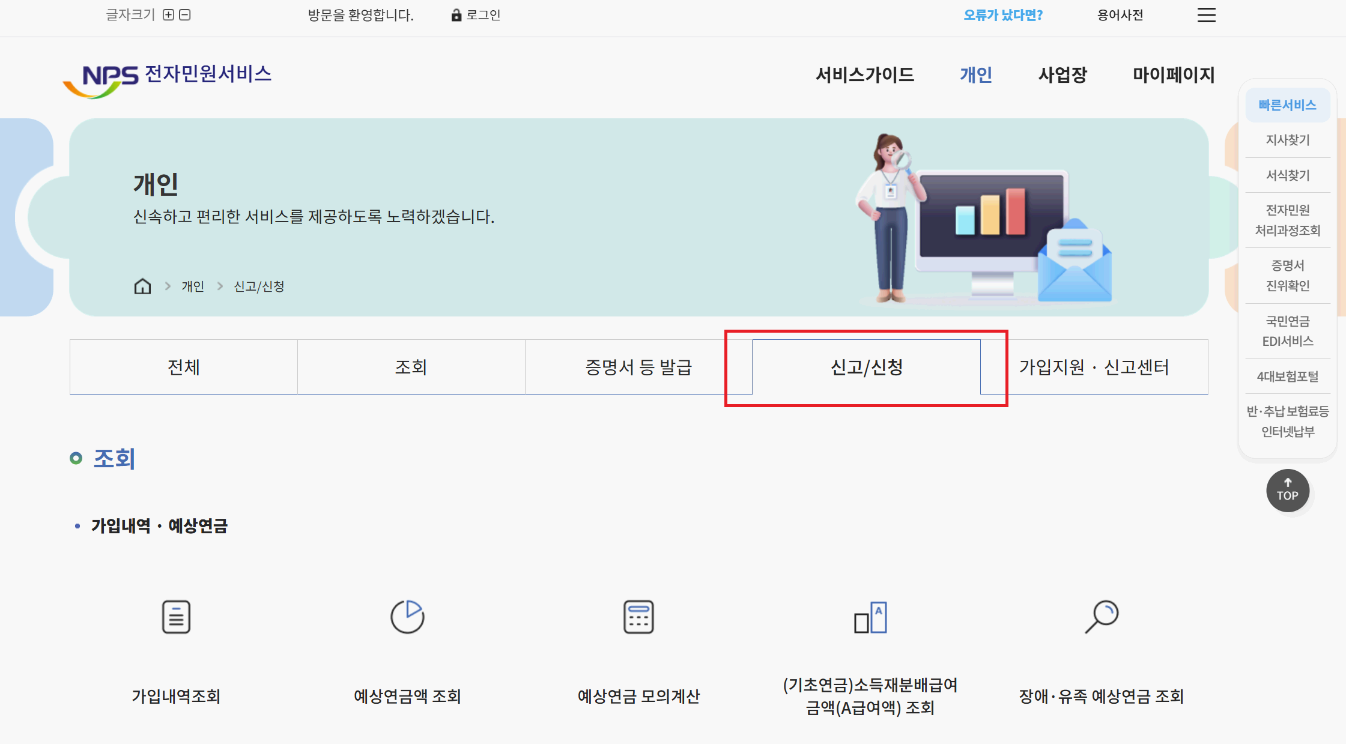Open the hamburger menu at top right

coord(1206,15)
